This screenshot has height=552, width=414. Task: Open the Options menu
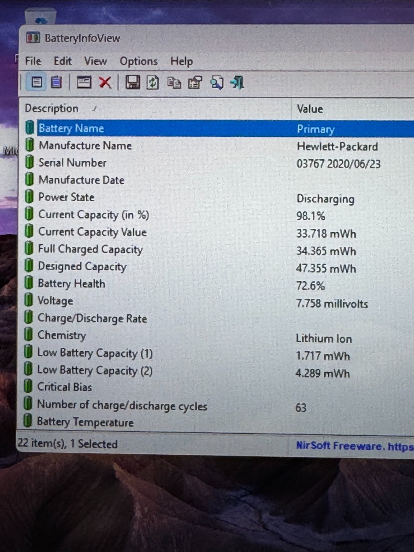pyautogui.click(x=139, y=62)
